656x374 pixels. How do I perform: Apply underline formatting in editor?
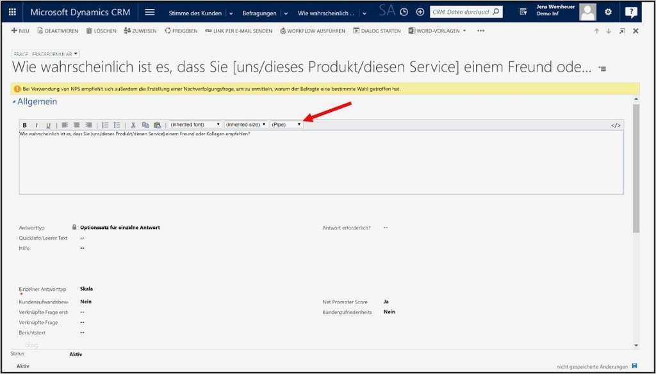point(48,125)
